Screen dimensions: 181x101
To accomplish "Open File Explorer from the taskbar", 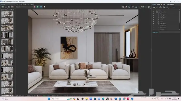I will [x=86, y=99].
